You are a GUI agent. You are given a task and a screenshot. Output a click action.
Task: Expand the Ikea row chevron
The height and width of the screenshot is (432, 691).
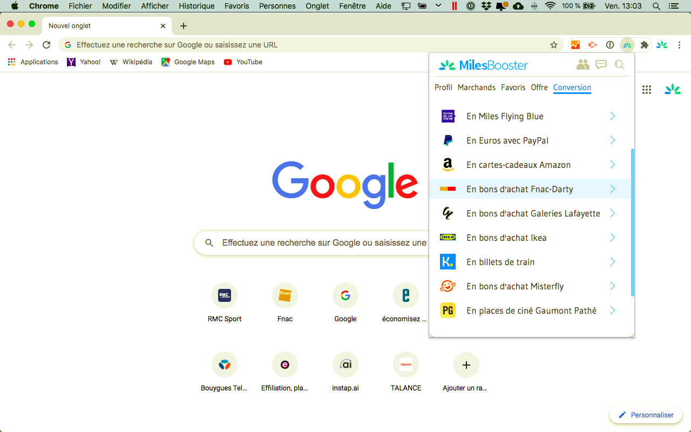[x=613, y=238]
